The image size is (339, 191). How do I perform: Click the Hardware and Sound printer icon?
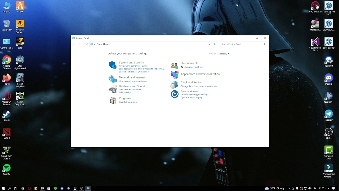pos(113,89)
